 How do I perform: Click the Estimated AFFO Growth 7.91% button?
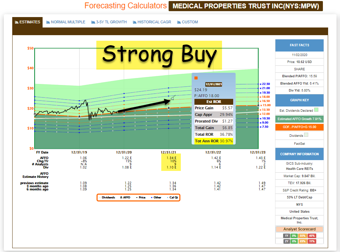(300, 119)
